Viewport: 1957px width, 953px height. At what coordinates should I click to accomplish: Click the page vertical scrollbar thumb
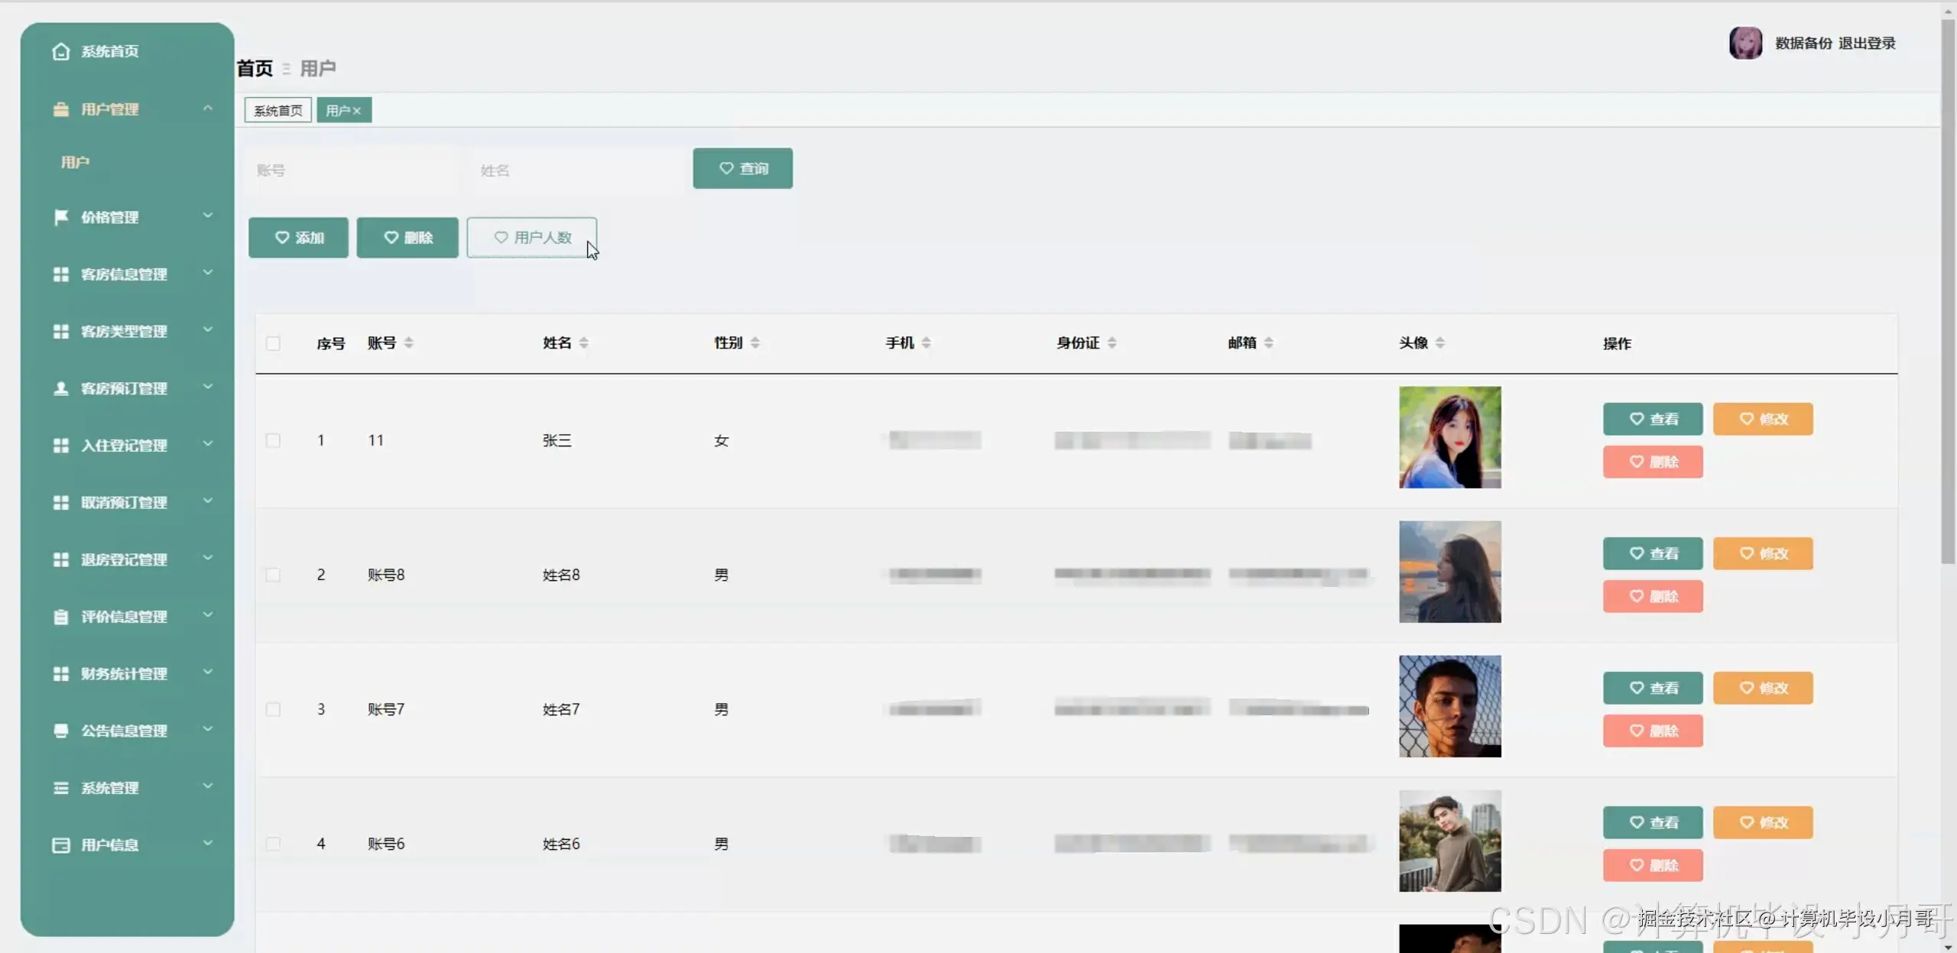click(x=1948, y=290)
